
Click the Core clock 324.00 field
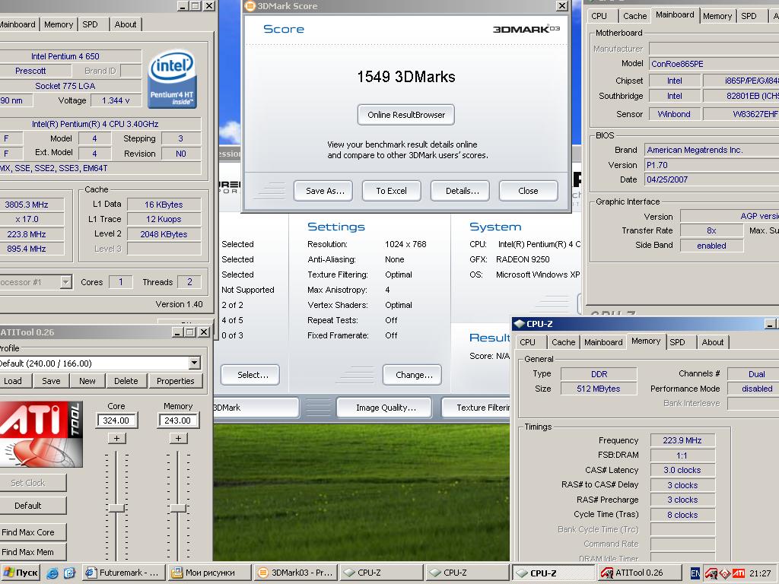[x=116, y=420]
